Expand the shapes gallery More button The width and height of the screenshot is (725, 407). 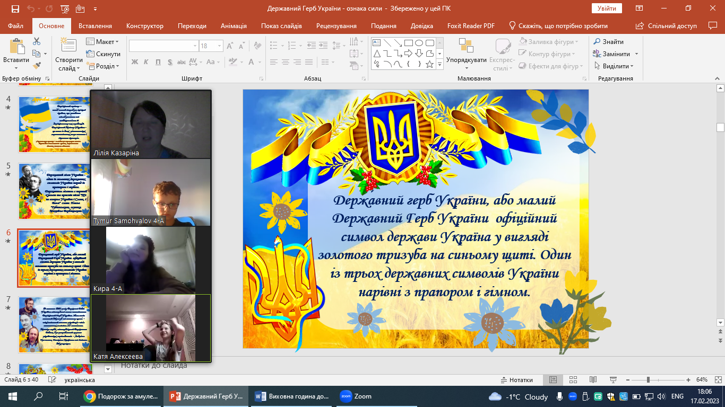[439, 64]
